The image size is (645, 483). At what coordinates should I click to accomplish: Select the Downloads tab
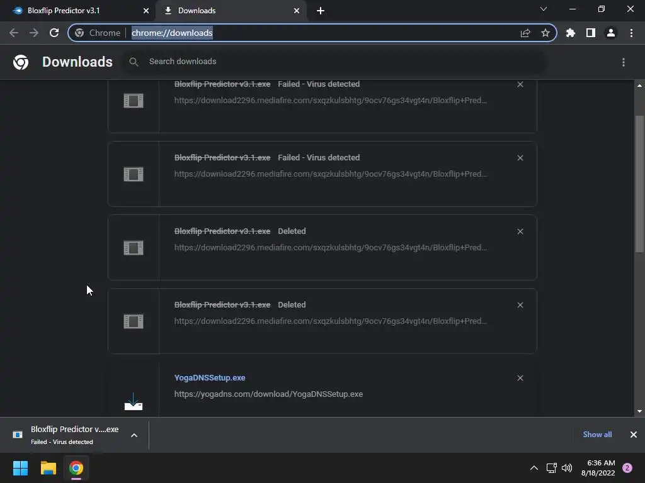231,11
